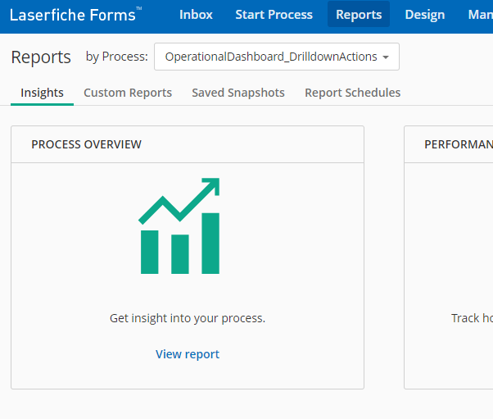The height and width of the screenshot is (419, 493).
Task: Click the Process Overview chart icon
Action: (179, 225)
